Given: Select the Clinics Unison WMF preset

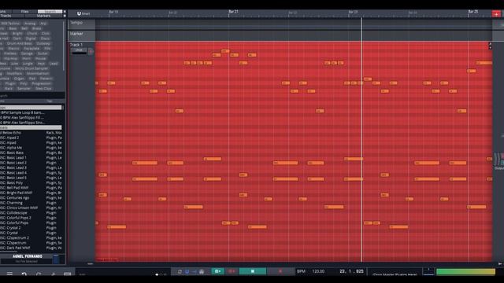Looking at the screenshot, I should [x=31, y=208].
